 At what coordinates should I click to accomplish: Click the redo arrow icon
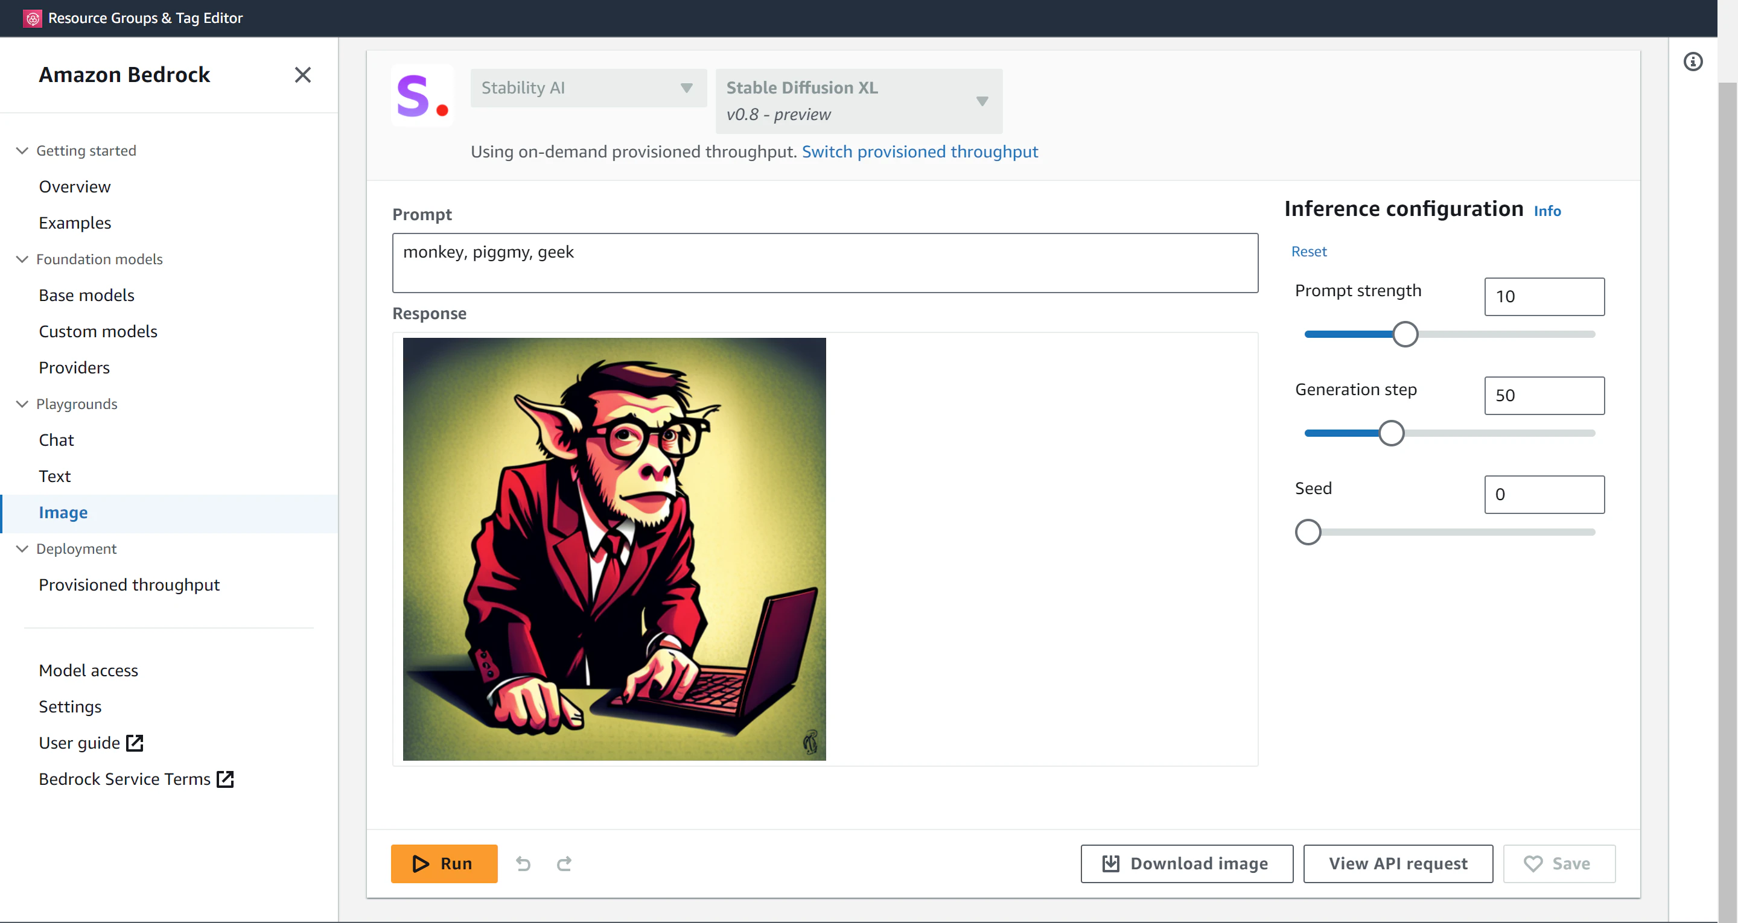tap(564, 864)
